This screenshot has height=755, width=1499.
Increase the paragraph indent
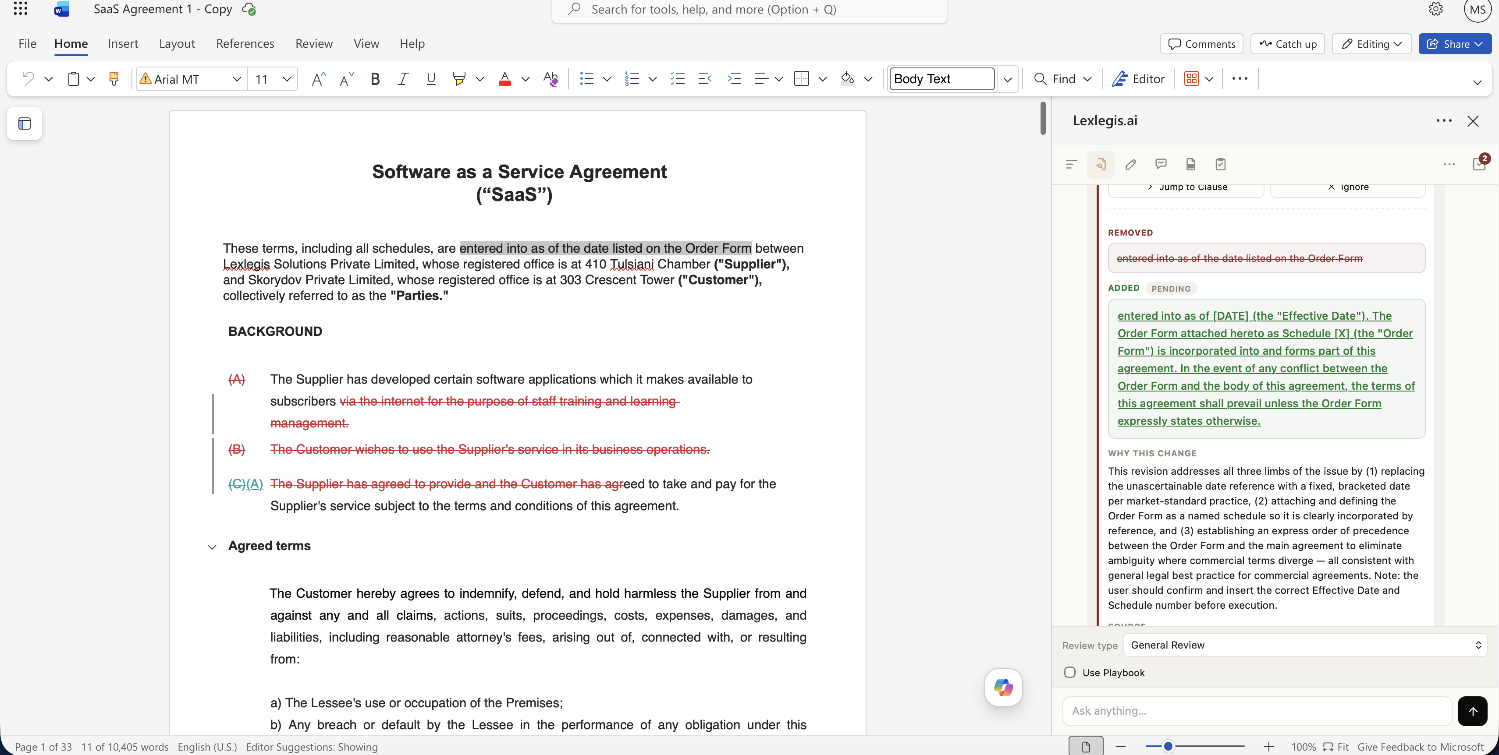coord(734,78)
